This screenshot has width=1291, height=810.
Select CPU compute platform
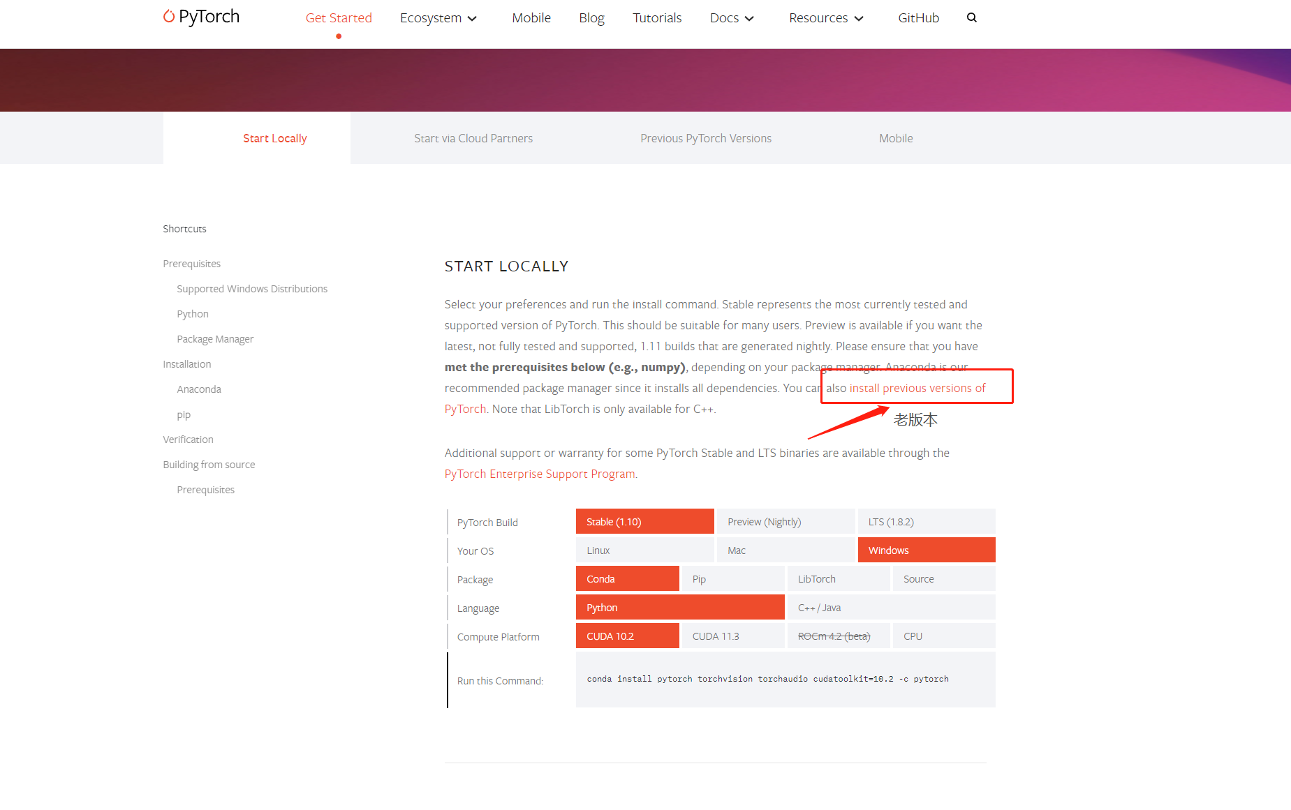coord(944,636)
